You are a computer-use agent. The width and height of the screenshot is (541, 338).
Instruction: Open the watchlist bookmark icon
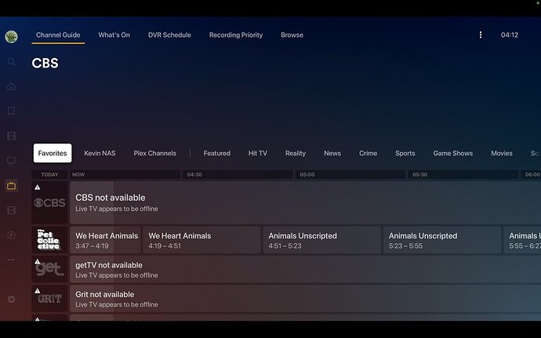tap(12, 111)
